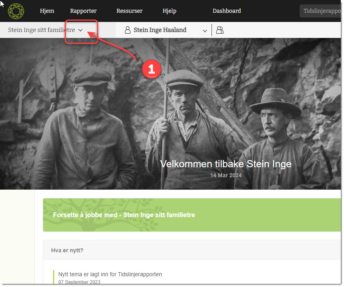344x287 pixels.
Task: Go to the Dashboard
Action: pos(227,11)
